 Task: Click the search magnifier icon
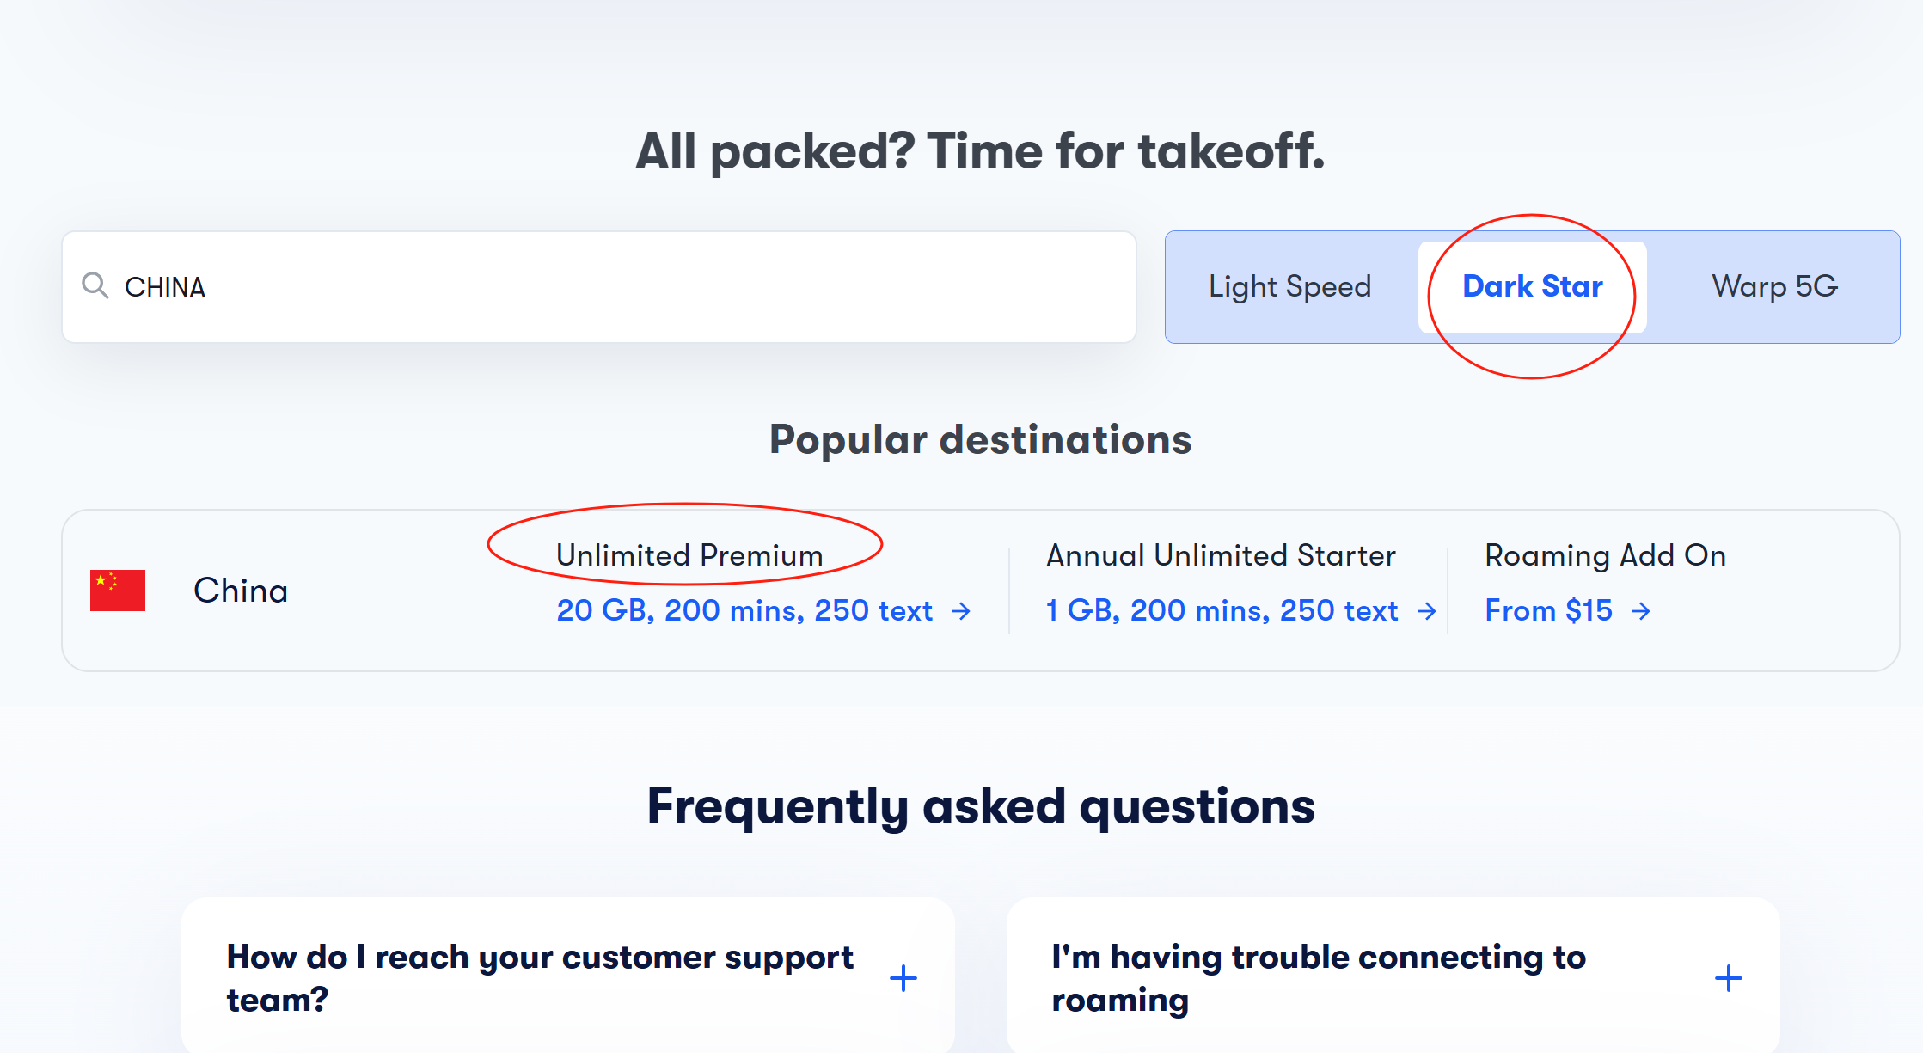point(95,285)
